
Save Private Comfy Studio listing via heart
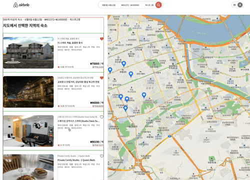point(101,156)
